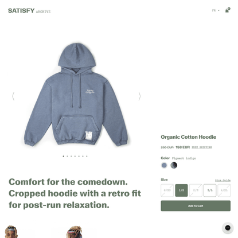The height and width of the screenshot is (238, 238).
Task: Select the black color swatch
Action: click(x=174, y=165)
